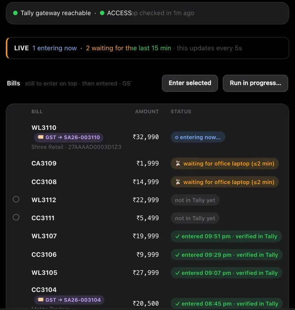Screen dimensions: 295x310
Task: Click bill number CC3108
Action: tap(44, 182)
